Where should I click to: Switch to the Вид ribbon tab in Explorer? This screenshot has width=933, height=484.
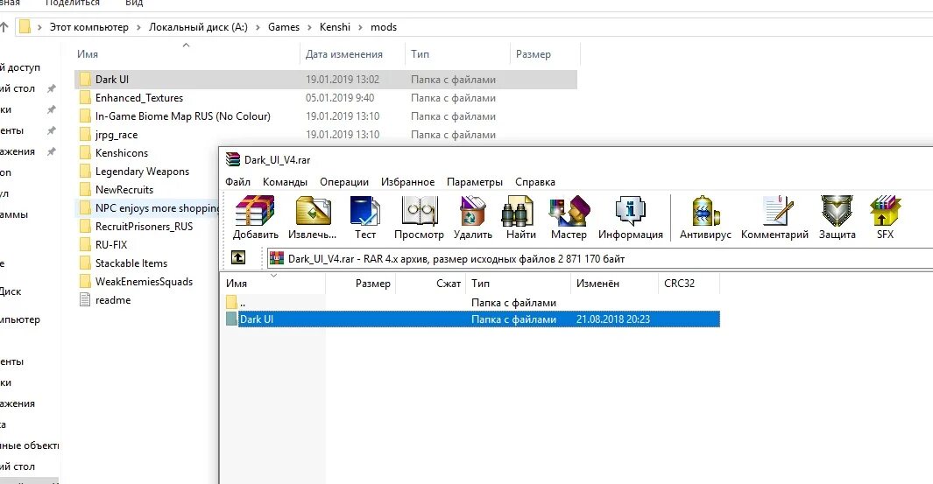point(134,3)
